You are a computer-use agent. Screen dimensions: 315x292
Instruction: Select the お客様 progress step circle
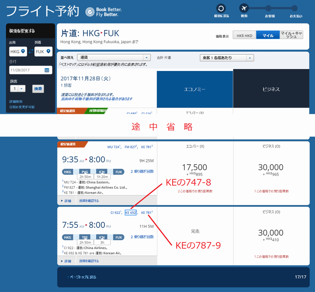click(x=268, y=8)
